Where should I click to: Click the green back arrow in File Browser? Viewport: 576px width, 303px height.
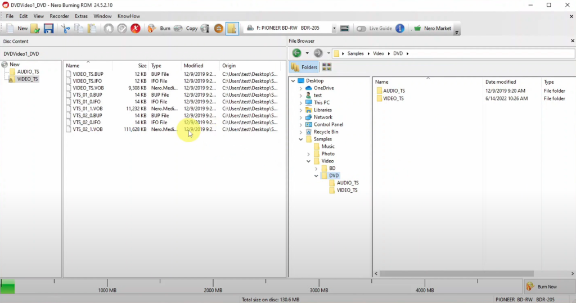point(296,53)
